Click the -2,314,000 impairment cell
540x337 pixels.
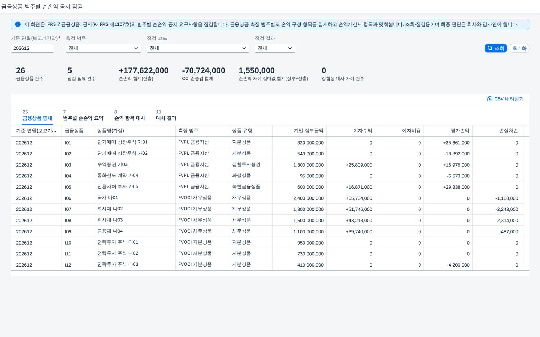[x=496, y=221]
